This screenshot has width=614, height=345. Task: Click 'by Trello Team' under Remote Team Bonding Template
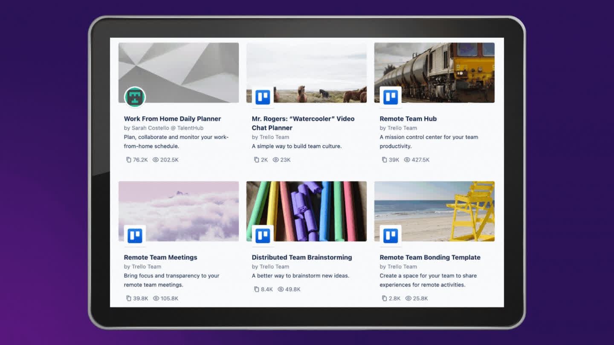point(398,267)
